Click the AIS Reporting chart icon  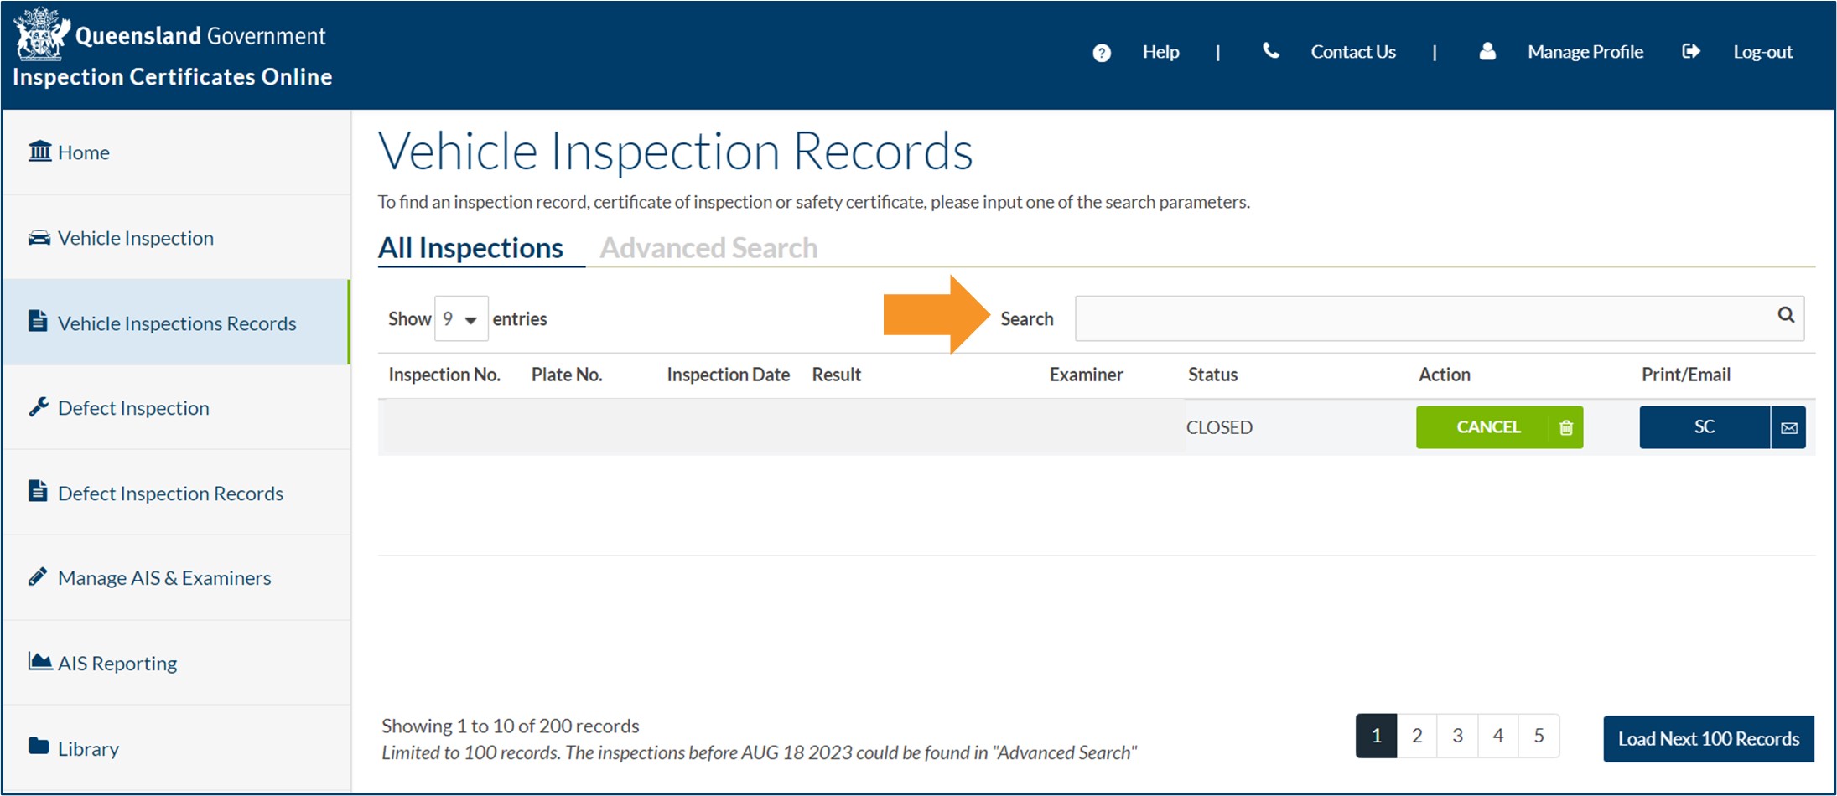39,661
